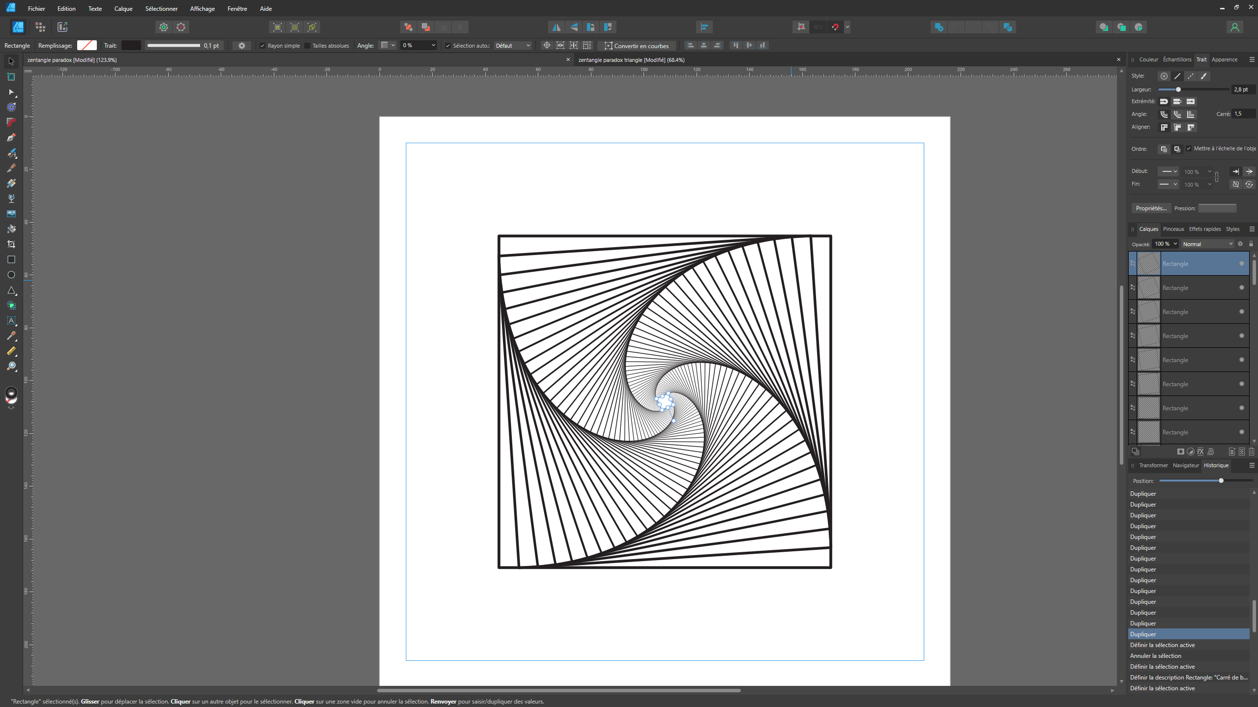The height and width of the screenshot is (707, 1258).
Task: Click the flip horizontal toolbar icon
Action: (x=556, y=27)
